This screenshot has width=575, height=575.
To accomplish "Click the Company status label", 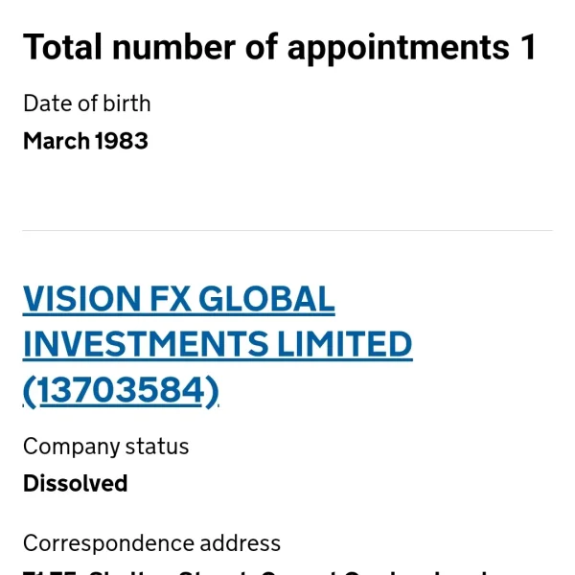I will coord(106,447).
